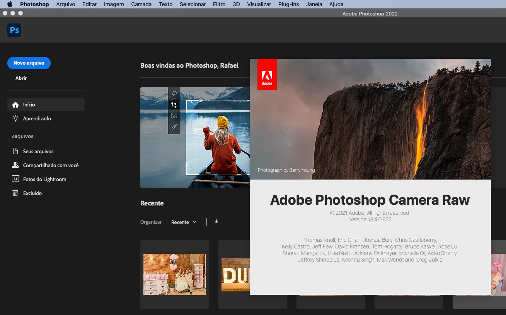Click the people icon beside Compartilhado com você

coord(15,165)
